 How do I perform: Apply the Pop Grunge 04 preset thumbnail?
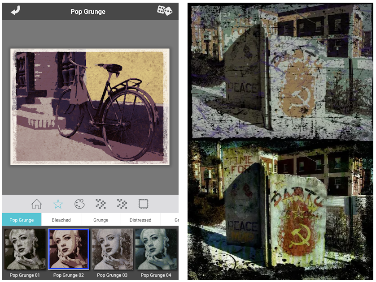pos(156,249)
